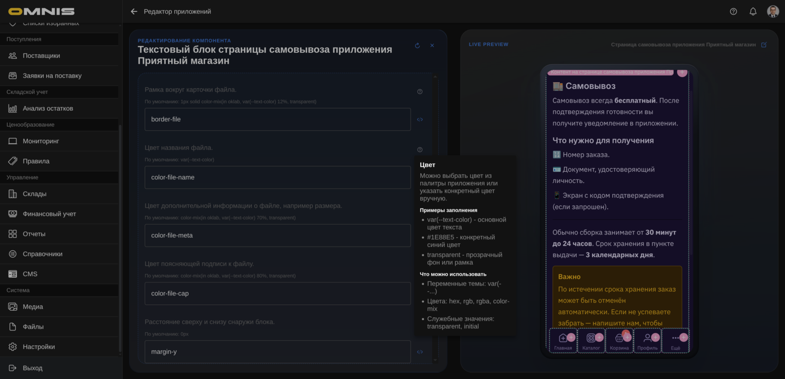The image size is (785, 379).
Task: Open the user avatar menu
Action: [x=772, y=11]
